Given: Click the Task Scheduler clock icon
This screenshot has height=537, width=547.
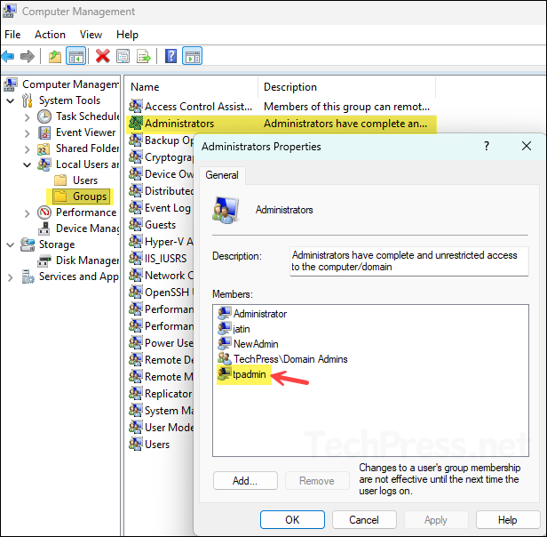Looking at the screenshot, I should pos(44,116).
